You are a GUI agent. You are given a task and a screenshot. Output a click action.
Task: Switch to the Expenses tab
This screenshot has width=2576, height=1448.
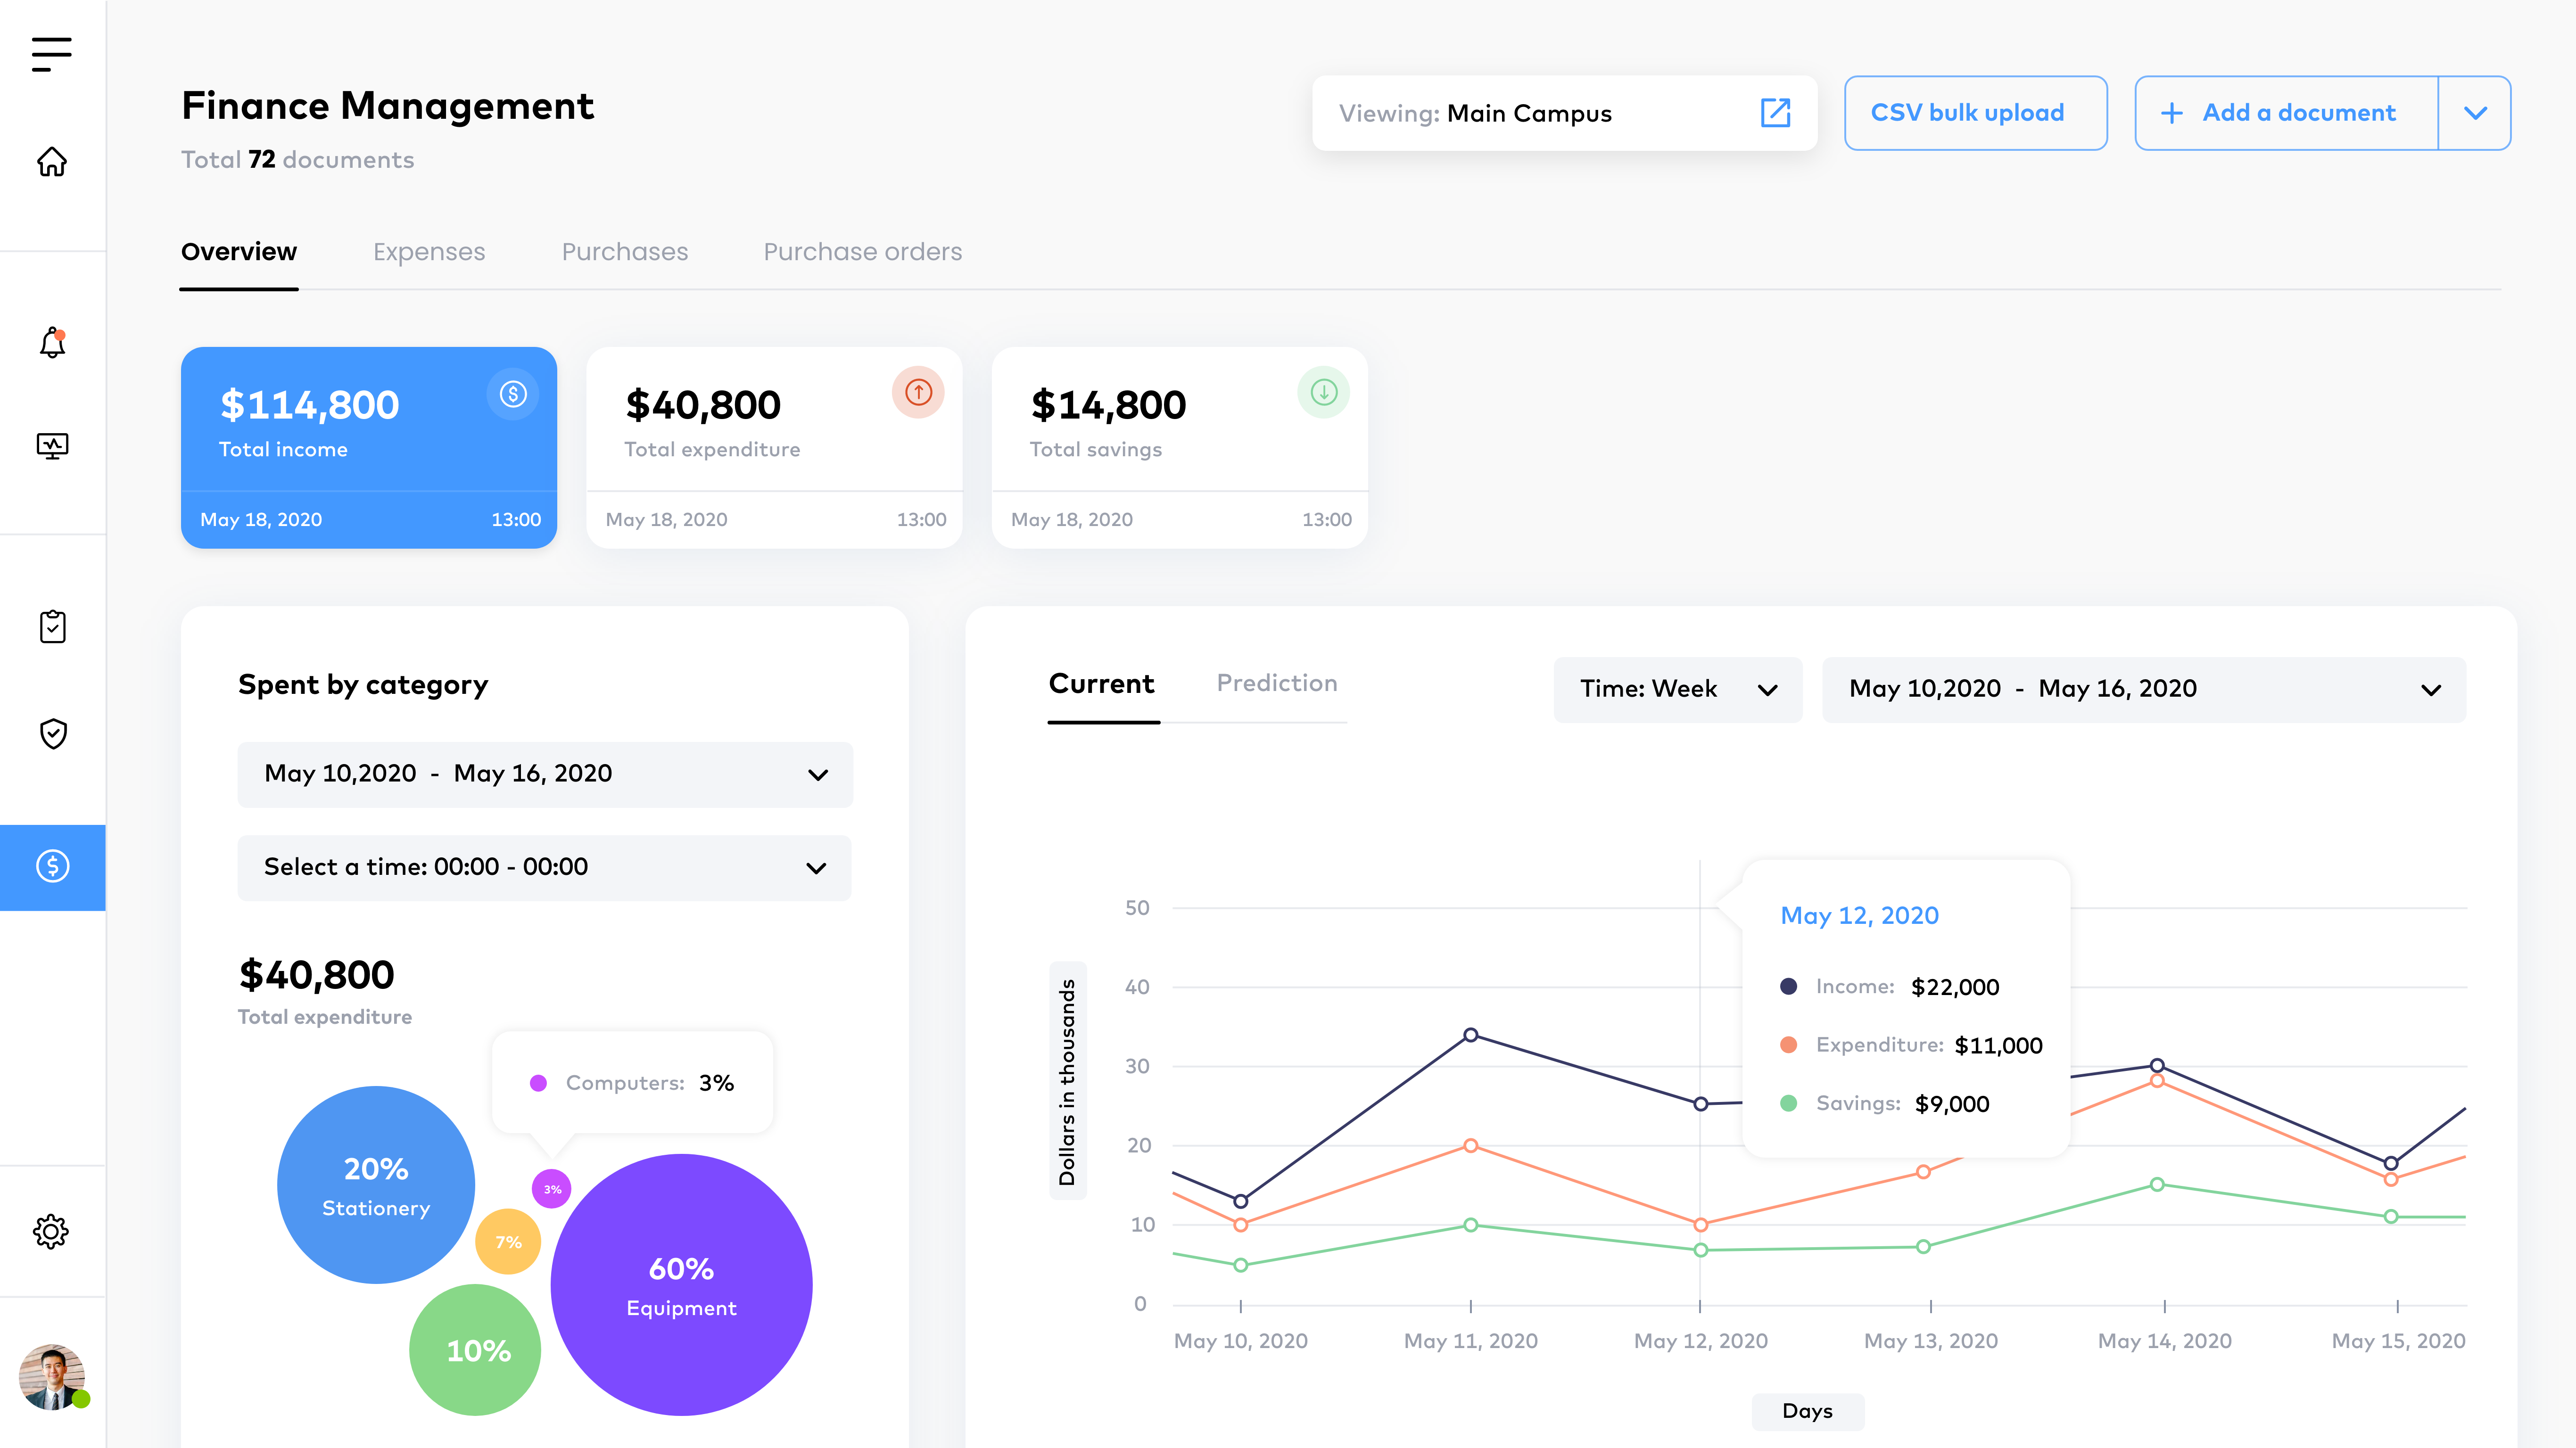pyautogui.click(x=429, y=251)
